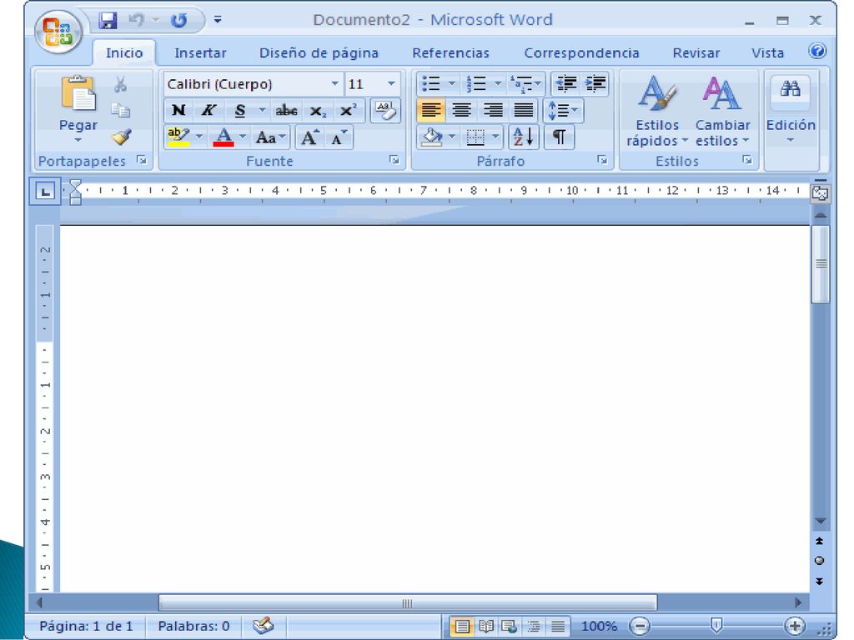Screen dimensions: 854x640
Task: Open the Revisar tab
Action: (x=696, y=52)
